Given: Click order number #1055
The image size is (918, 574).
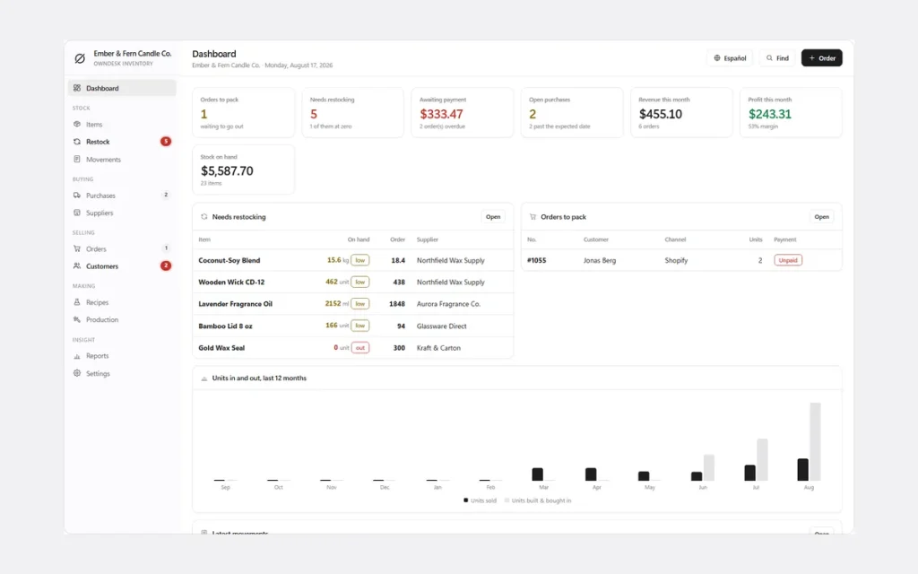Looking at the screenshot, I should (536, 260).
